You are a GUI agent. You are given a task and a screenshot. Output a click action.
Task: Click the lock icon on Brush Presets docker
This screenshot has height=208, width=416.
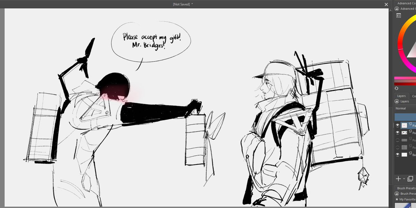tap(397, 194)
